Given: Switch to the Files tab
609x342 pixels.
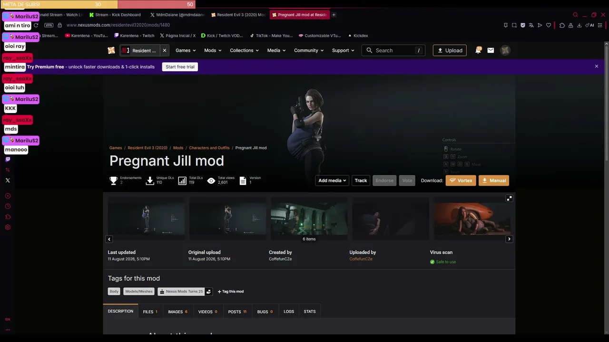Looking at the screenshot, I should 150,312.
